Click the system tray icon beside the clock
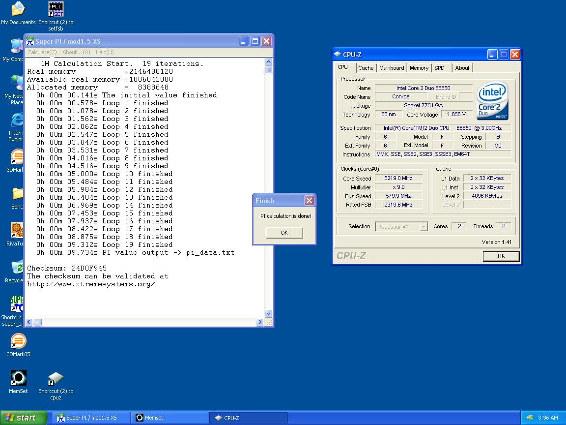566x425 pixels. 530,418
